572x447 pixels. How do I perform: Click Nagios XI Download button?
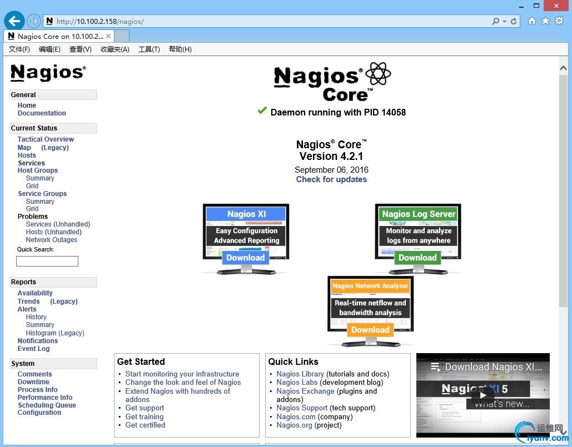(x=246, y=258)
